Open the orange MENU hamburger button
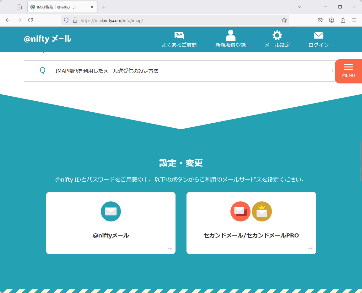Screen dimensions: 362x293 (x=348, y=71)
